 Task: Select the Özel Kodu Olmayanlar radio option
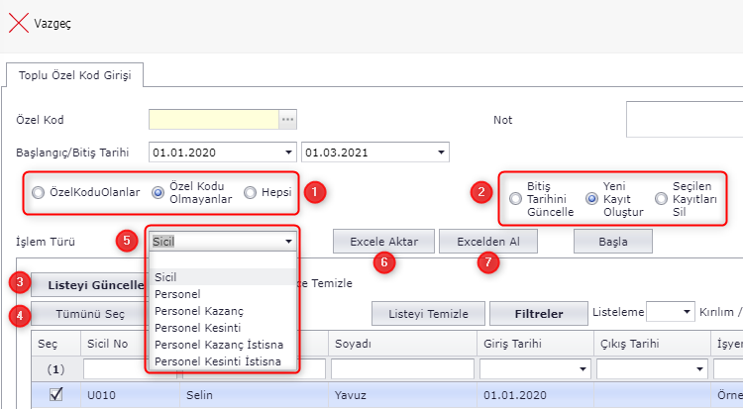158,193
